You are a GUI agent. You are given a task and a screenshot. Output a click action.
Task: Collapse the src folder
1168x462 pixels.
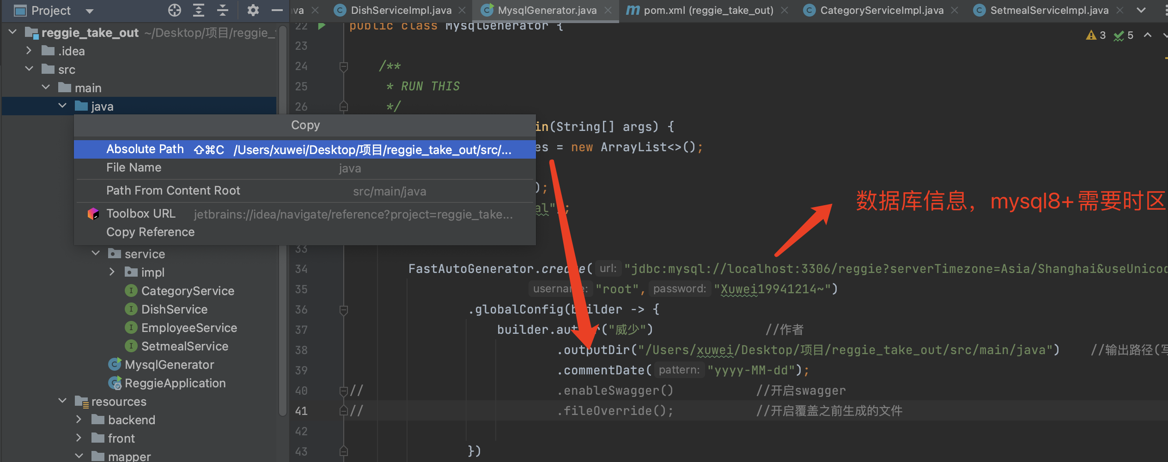click(x=29, y=69)
